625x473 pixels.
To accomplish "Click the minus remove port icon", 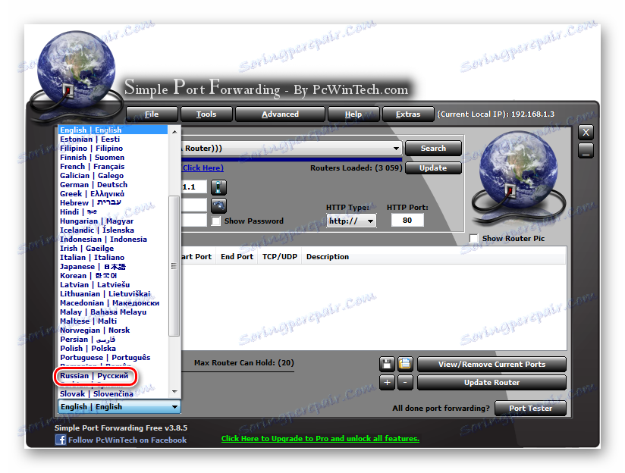I will pos(405,383).
